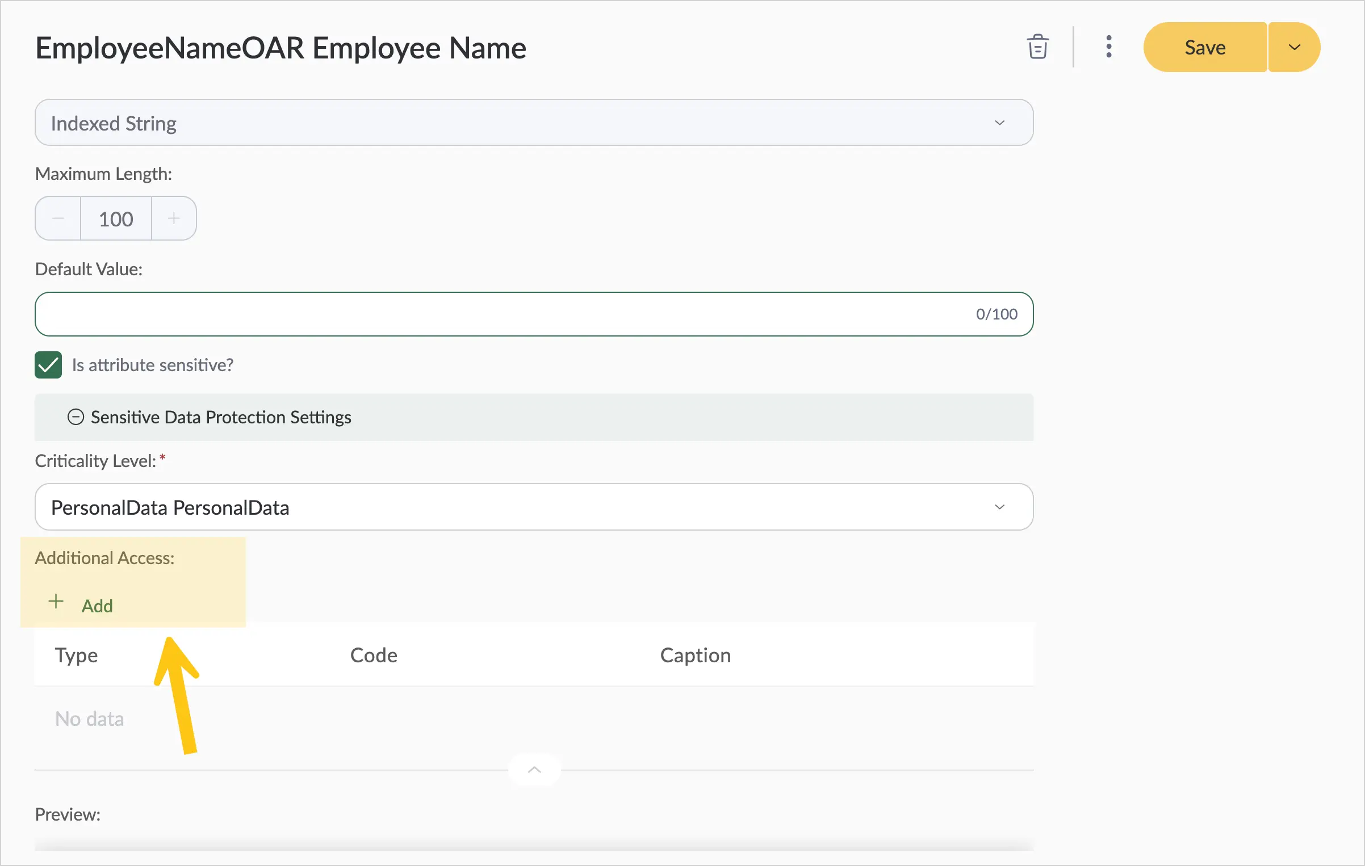Screen dimensions: 1365x866
Task: Open the three-dot more options menu
Action: tap(1108, 47)
